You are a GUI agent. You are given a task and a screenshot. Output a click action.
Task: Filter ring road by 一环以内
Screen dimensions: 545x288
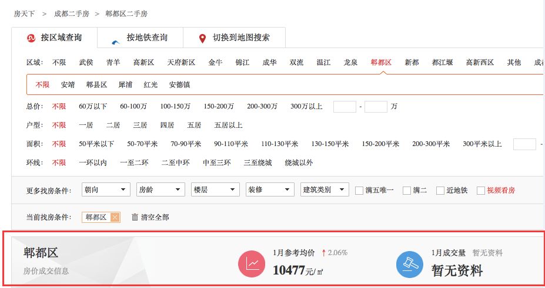(x=93, y=162)
